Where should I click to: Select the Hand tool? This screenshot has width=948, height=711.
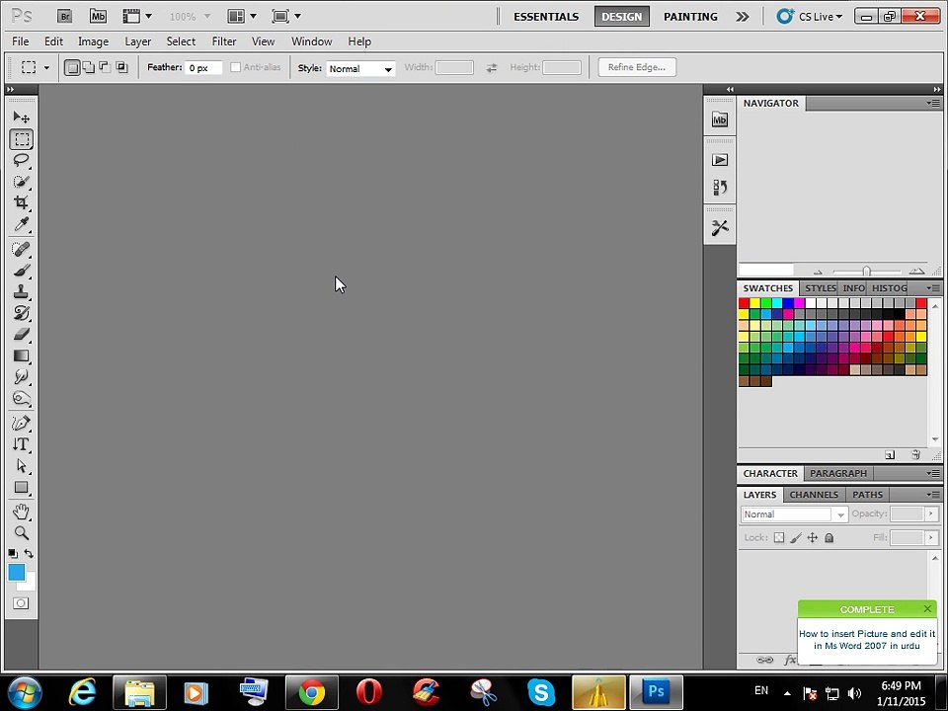pyautogui.click(x=21, y=512)
